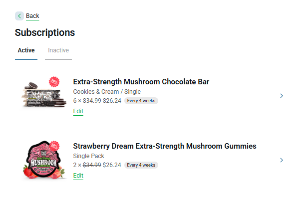306x209 pixels.
Task: Click the discount badge on gummies image
Action: tap(54, 146)
